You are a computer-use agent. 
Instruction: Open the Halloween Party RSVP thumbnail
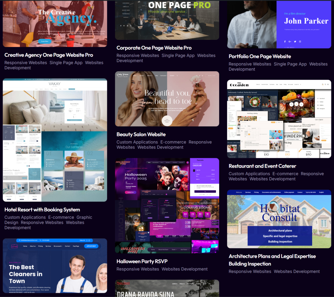(x=167, y=206)
